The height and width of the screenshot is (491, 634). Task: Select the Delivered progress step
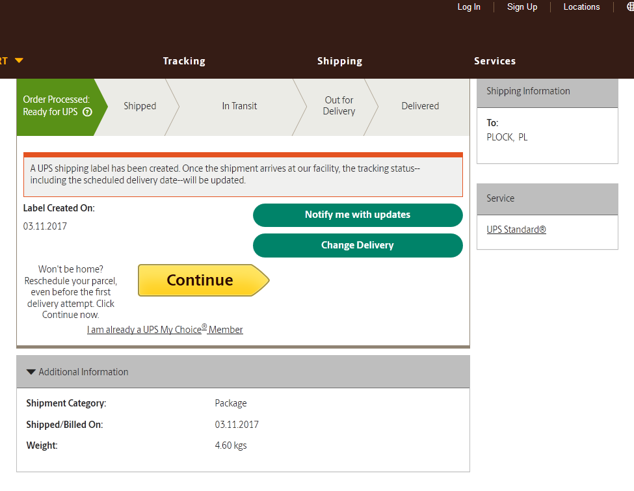coord(420,106)
